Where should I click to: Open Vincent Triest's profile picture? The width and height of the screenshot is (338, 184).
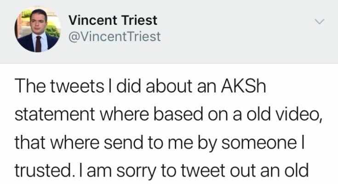pos(37,30)
